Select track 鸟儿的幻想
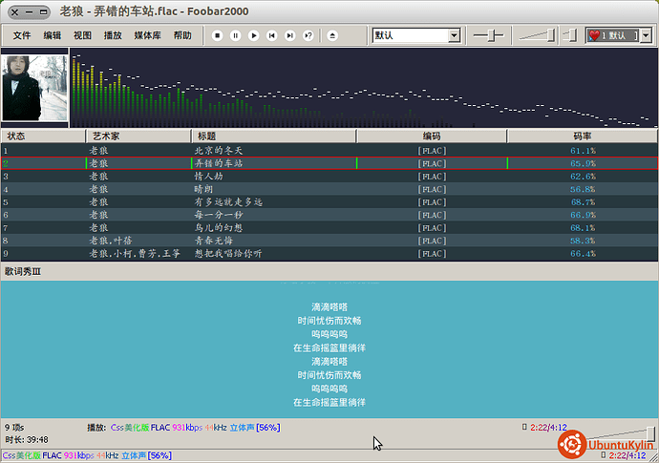659x463 pixels. pyautogui.click(x=329, y=228)
